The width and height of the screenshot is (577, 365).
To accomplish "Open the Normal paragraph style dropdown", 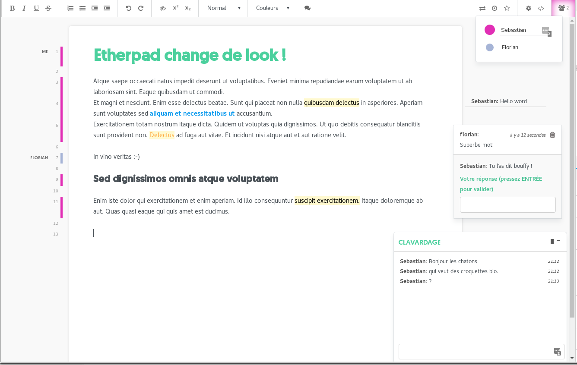I will pos(223,8).
